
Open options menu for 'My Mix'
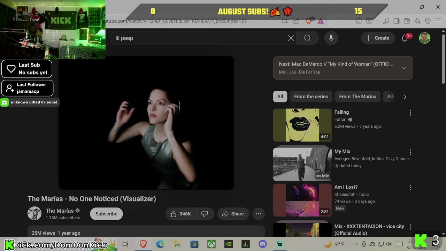pyautogui.click(x=410, y=152)
